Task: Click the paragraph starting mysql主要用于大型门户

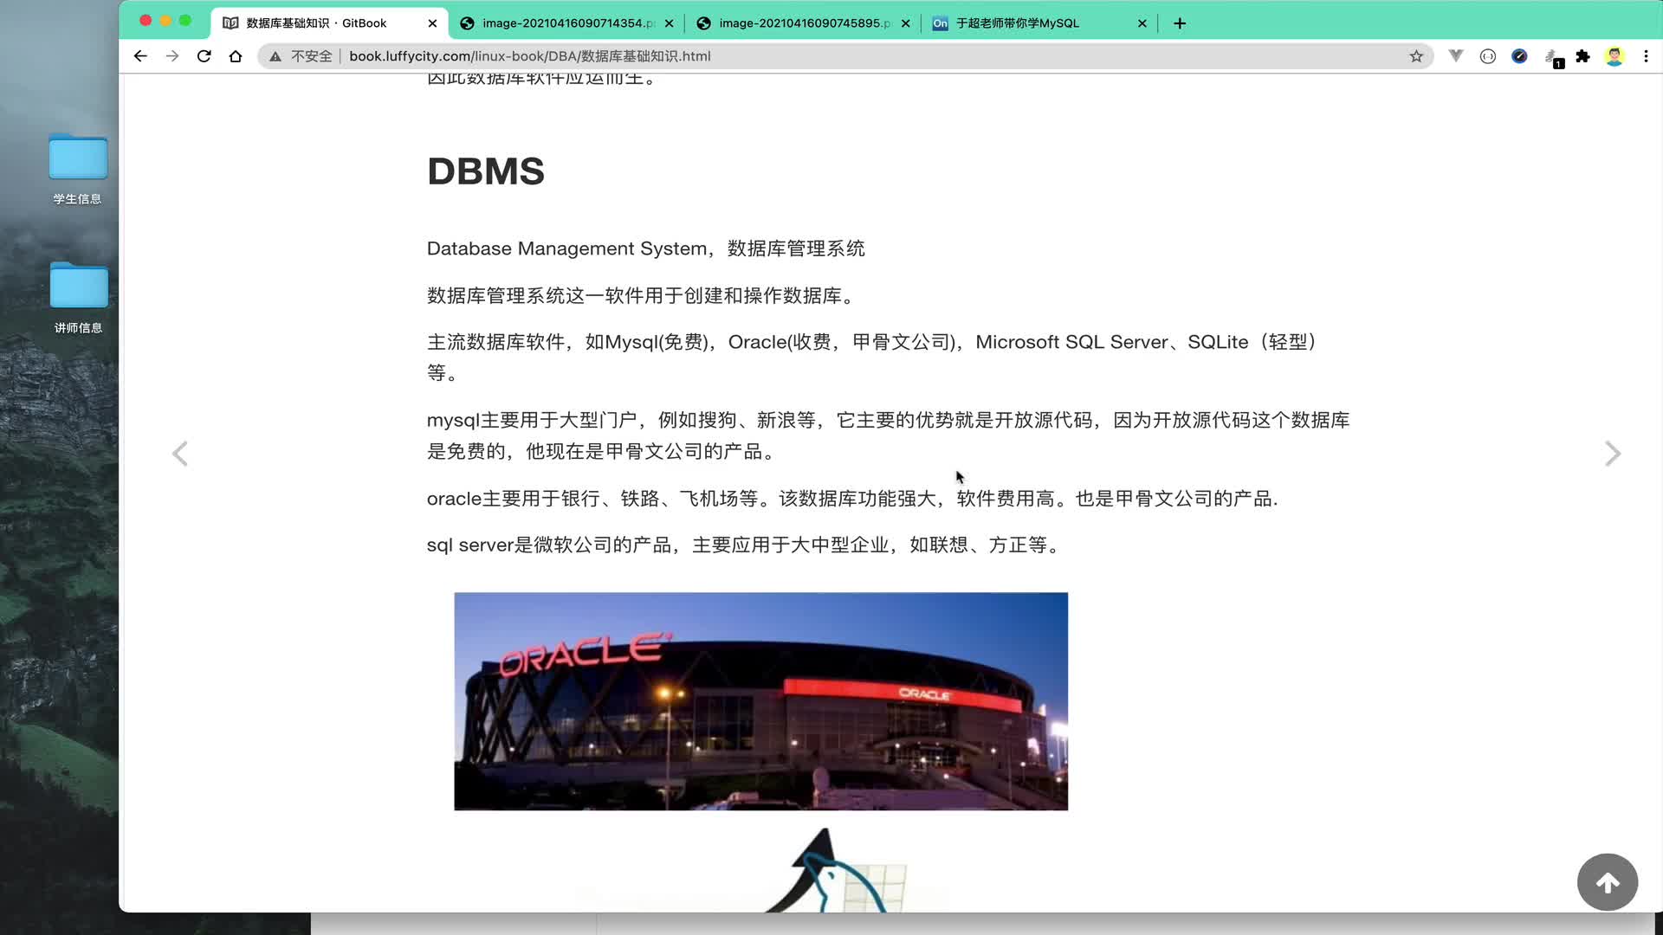Action: coord(889,435)
